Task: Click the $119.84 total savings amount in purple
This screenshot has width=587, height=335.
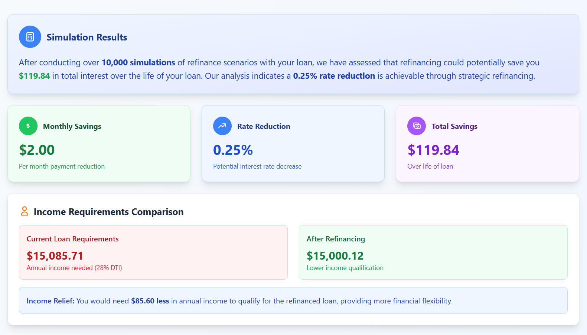Action: [433, 150]
